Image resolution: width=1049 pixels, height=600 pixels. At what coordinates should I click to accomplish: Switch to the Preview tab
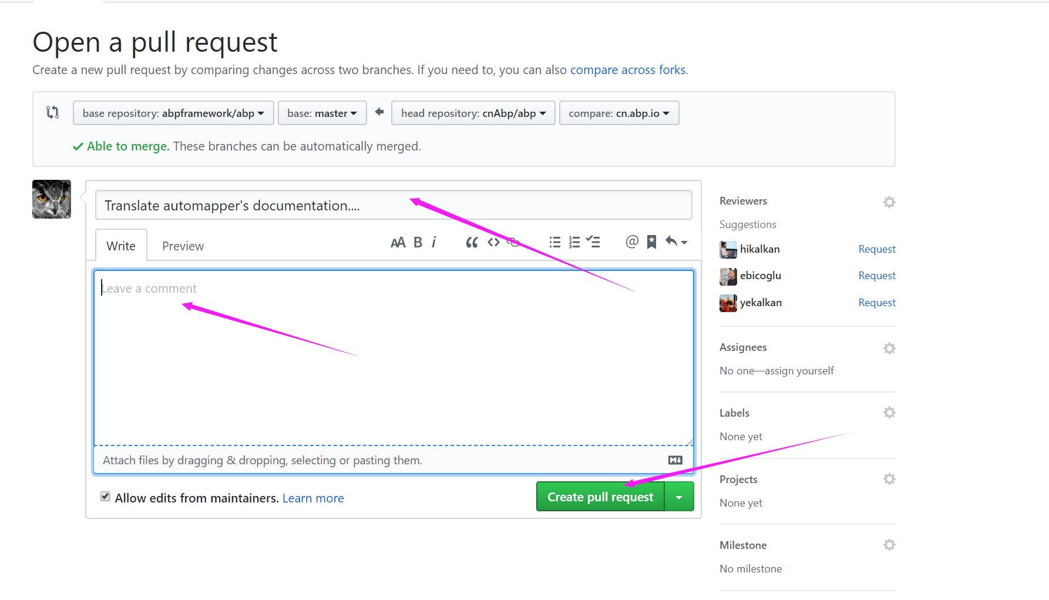pos(182,245)
